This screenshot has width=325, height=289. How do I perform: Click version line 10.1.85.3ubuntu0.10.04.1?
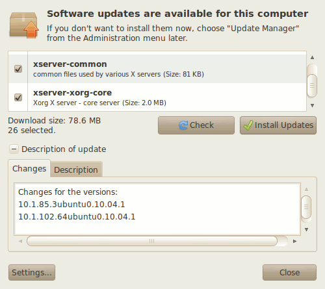coord(71,205)
